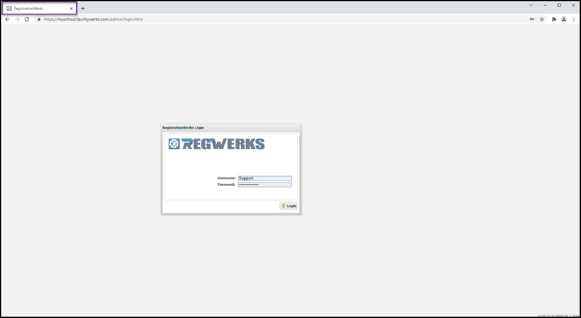Open the Chrome three-dot menu

coord(574,19)
